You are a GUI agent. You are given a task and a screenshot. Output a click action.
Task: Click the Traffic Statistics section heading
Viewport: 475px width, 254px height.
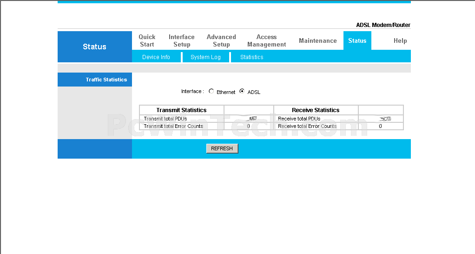click(106, 80)
